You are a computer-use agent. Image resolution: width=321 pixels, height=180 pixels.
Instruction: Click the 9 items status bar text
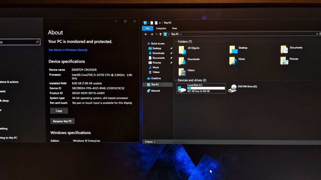click(149, 142)
